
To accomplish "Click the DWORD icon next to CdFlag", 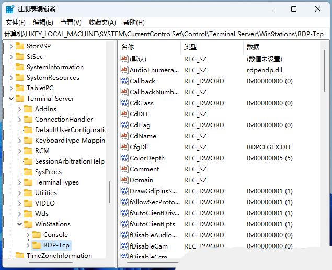I will coord(124,125).
